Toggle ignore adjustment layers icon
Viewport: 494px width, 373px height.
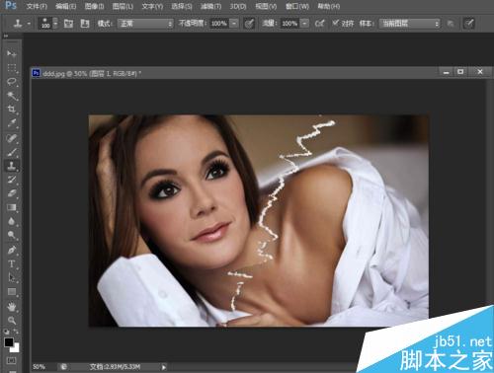pyautogui.click(x=451, y=24)
